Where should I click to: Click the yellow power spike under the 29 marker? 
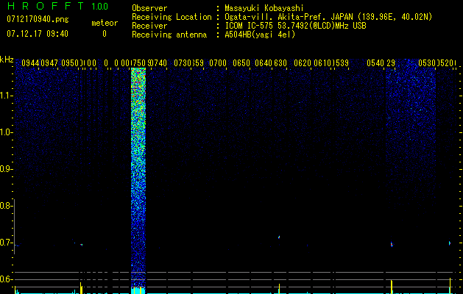[x=392, y=287]
